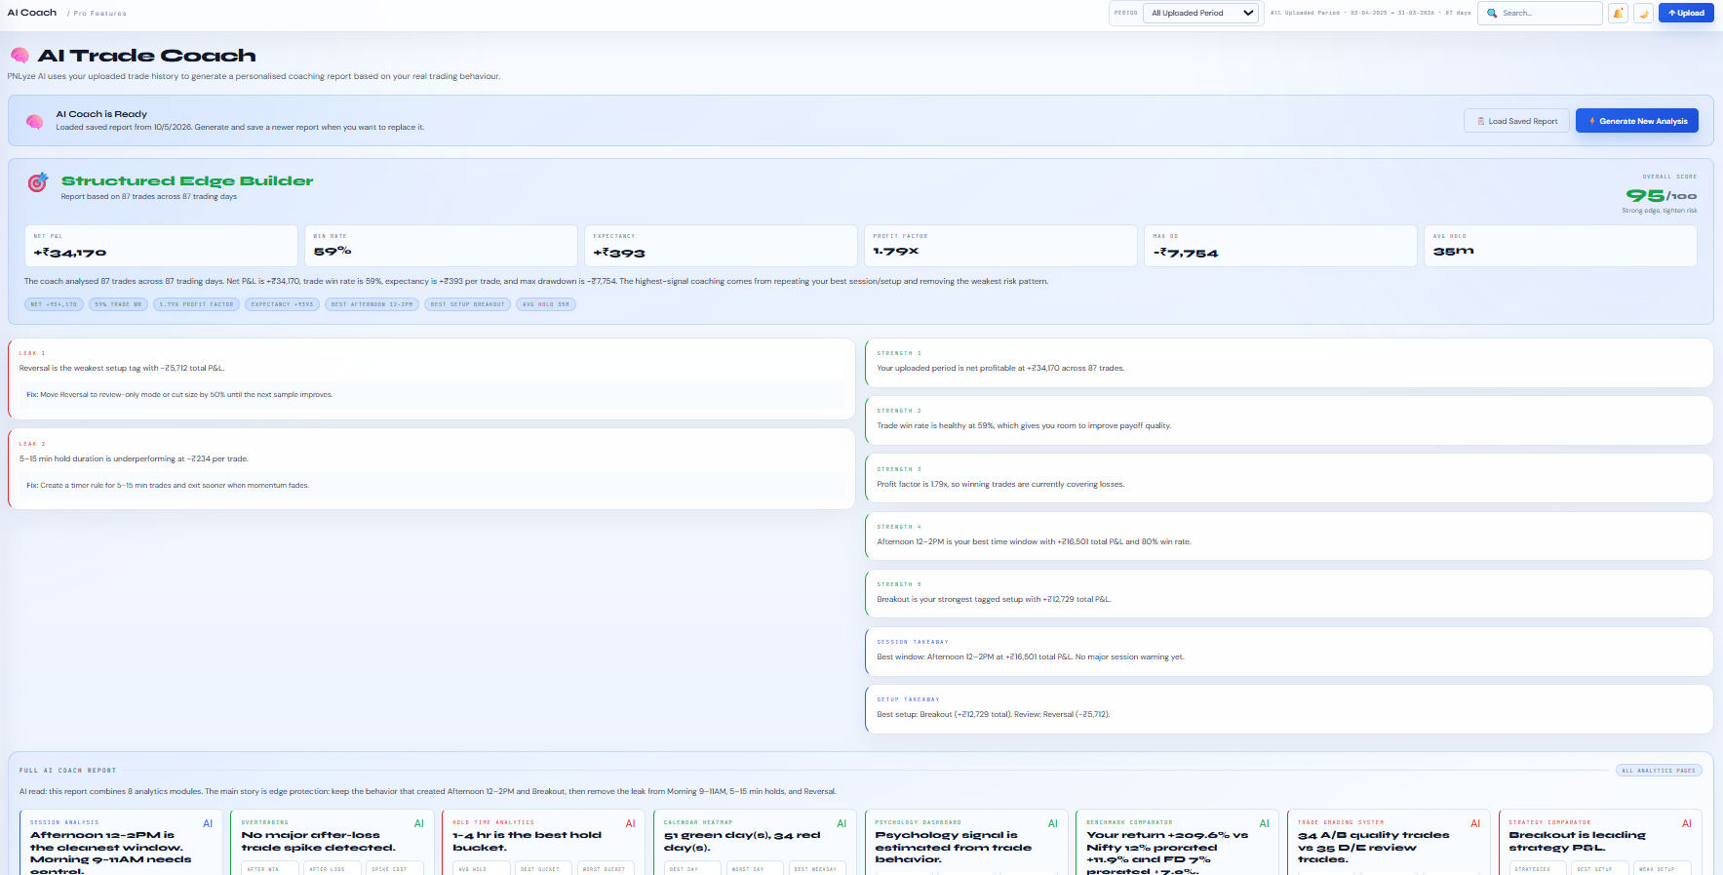Click the Avg Hold 35m metric card

point(1560,246)
